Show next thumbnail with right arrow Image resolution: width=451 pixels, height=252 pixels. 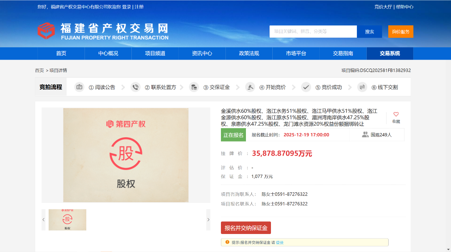tap(208, 220)
